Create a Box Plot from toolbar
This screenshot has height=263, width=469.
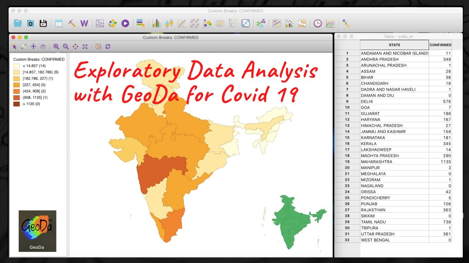169,23
